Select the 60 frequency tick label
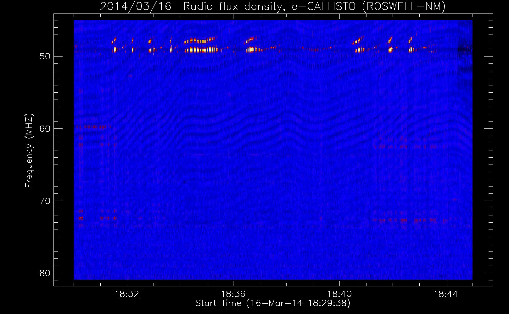This screenshot has width=509, height=314. click(x=45, y=129)
